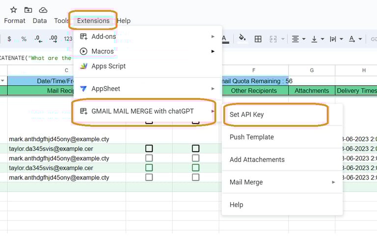
Task: Choose Set API Key
Action: point(282,115)
